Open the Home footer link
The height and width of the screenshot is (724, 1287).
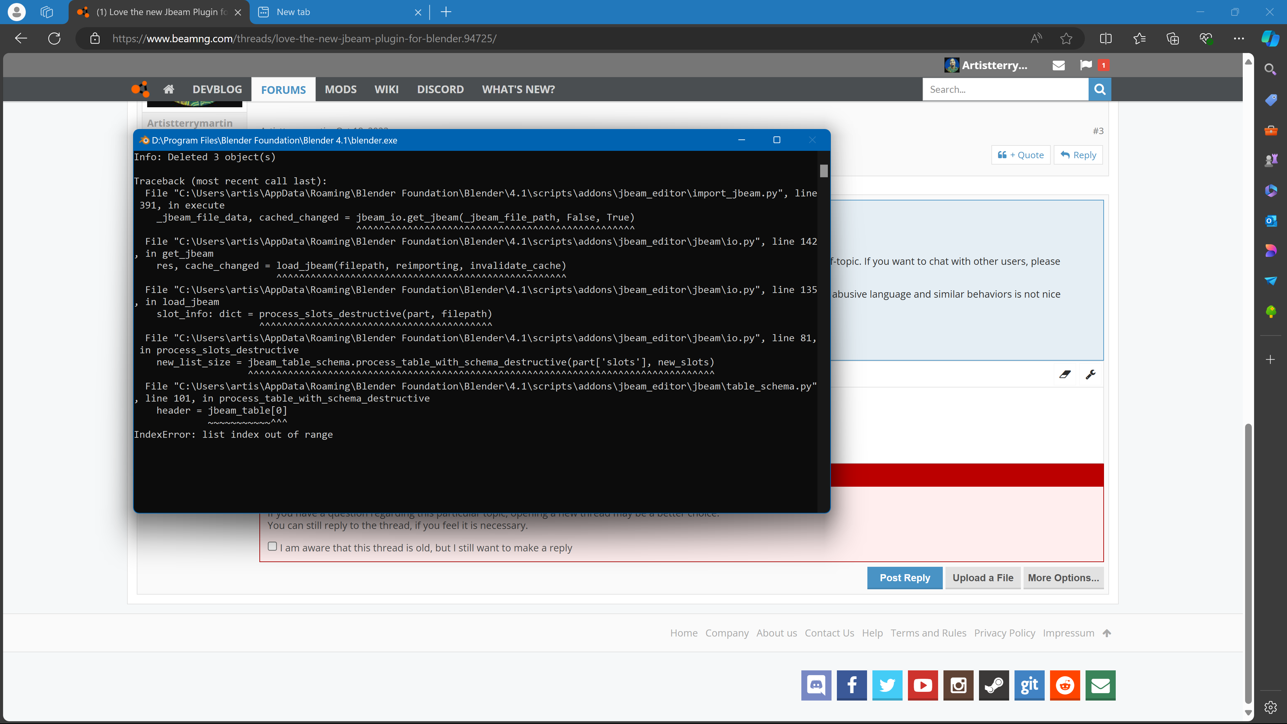click(683, 633)
